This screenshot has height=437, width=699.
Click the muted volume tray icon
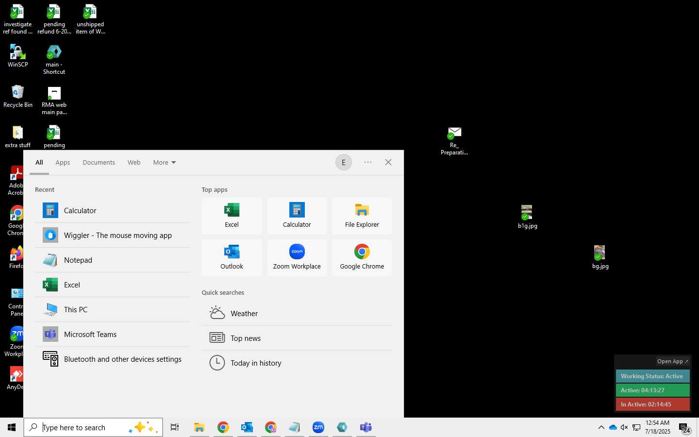(624, 427)
